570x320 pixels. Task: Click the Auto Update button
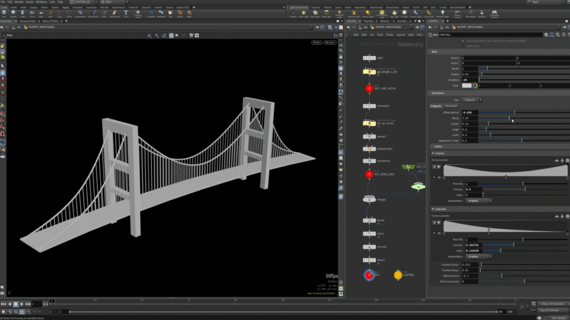(558, 317)
